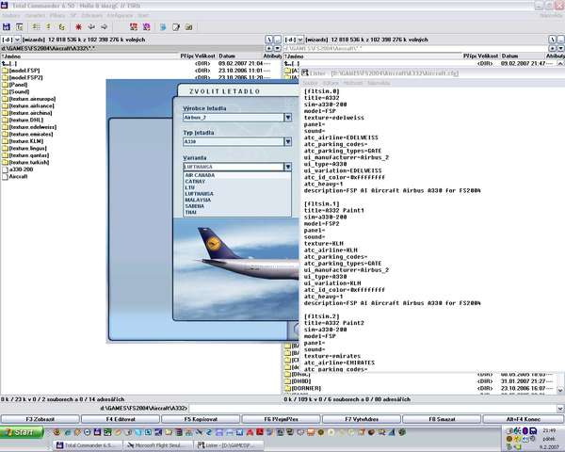
Task: Click the Tc icon in the toolbar
Action: (x=19, y=27)
